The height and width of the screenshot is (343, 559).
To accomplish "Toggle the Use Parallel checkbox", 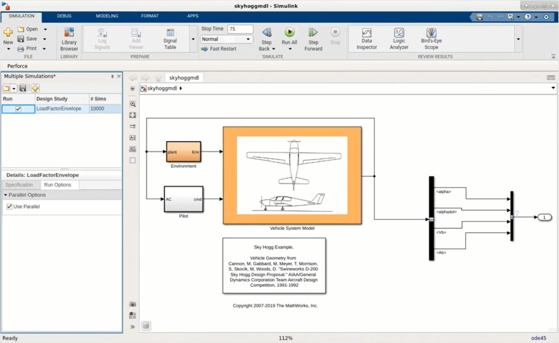I will coord(9,207).
